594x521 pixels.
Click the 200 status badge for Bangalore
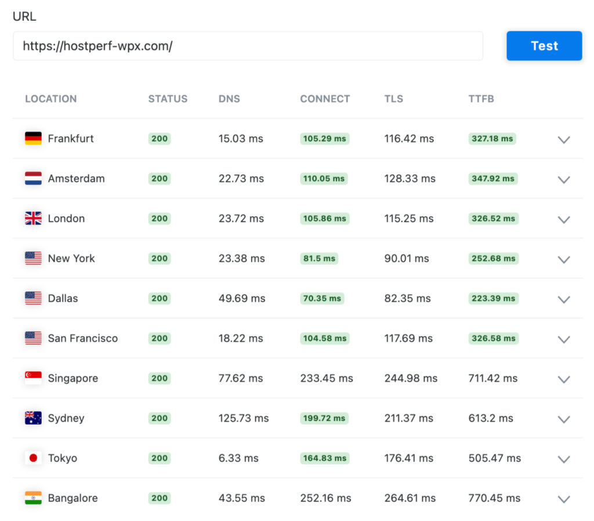coord(160,498)
